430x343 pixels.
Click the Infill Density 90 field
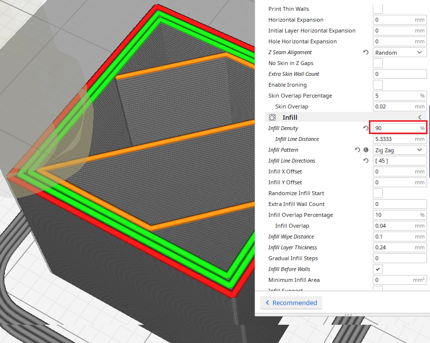(x=399, y=128)
